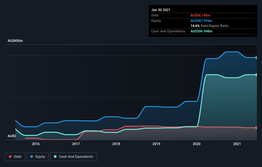262x167 pixels.
Task: Click Cash And Equivalents label in tooltip
Action: tap(168, 31)
